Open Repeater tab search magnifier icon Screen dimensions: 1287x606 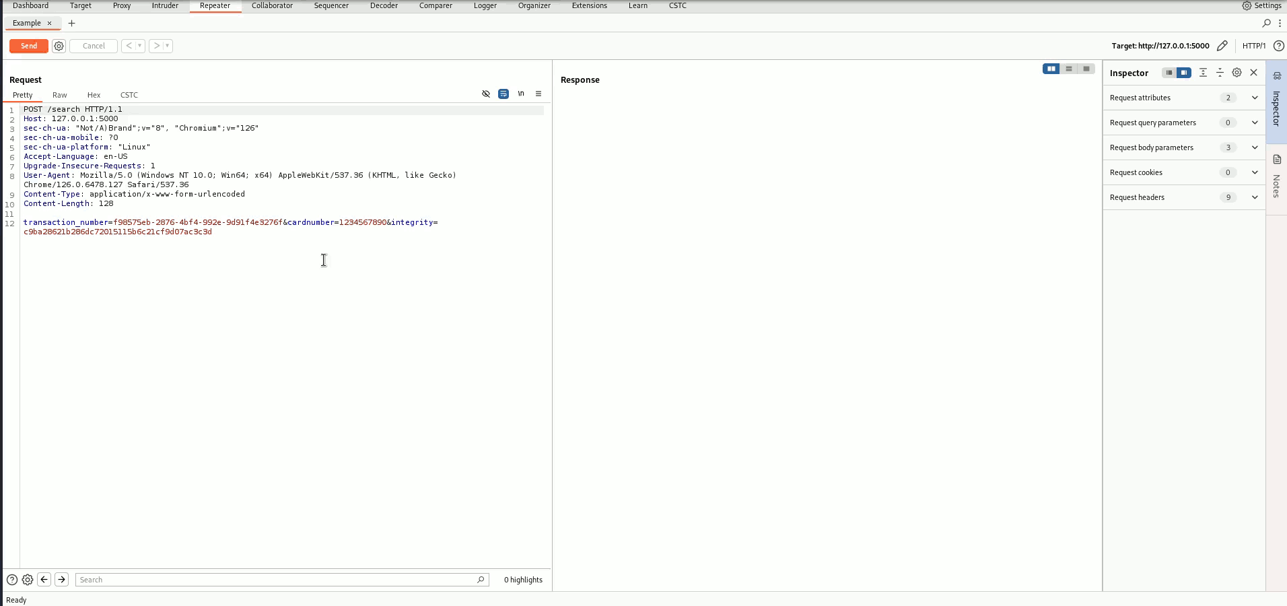click(1266, 23)
